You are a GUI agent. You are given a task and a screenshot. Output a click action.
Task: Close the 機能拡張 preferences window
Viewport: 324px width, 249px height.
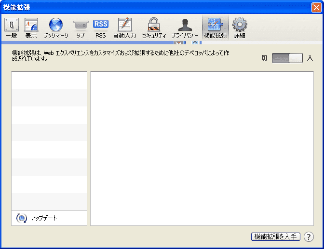[x=316, y=8]
